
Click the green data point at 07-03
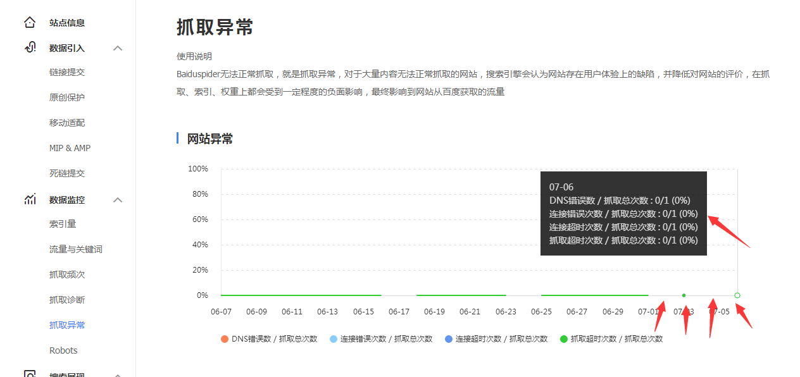click(684, 295)
